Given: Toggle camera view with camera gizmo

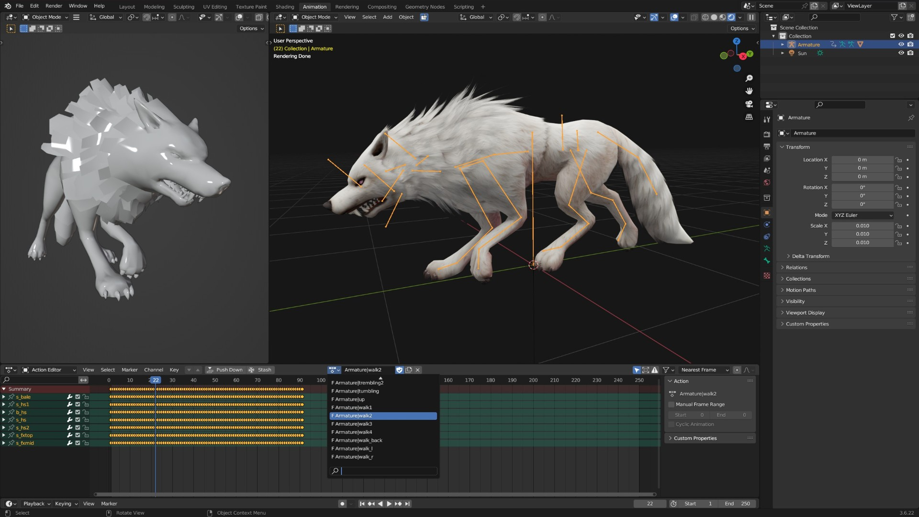Looking at the screenshot, I should pyautogui.click(x=749, y=104).
